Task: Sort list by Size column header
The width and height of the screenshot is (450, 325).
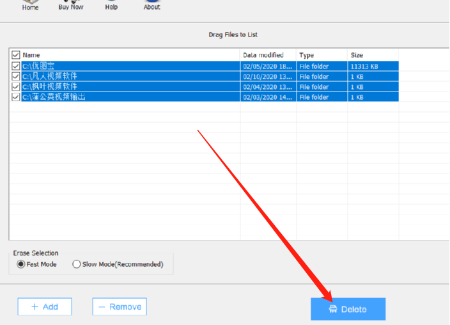Action: pyautogui.click(x=372, y=56)
